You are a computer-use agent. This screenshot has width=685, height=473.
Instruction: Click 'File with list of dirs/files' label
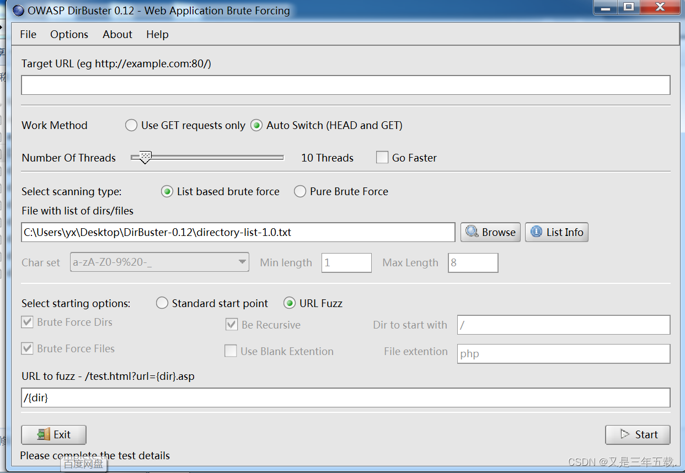[77, 211]
